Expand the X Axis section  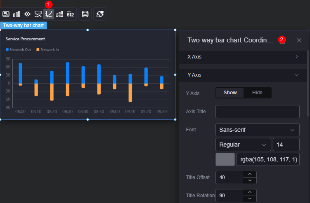click(x=243, y=57)
